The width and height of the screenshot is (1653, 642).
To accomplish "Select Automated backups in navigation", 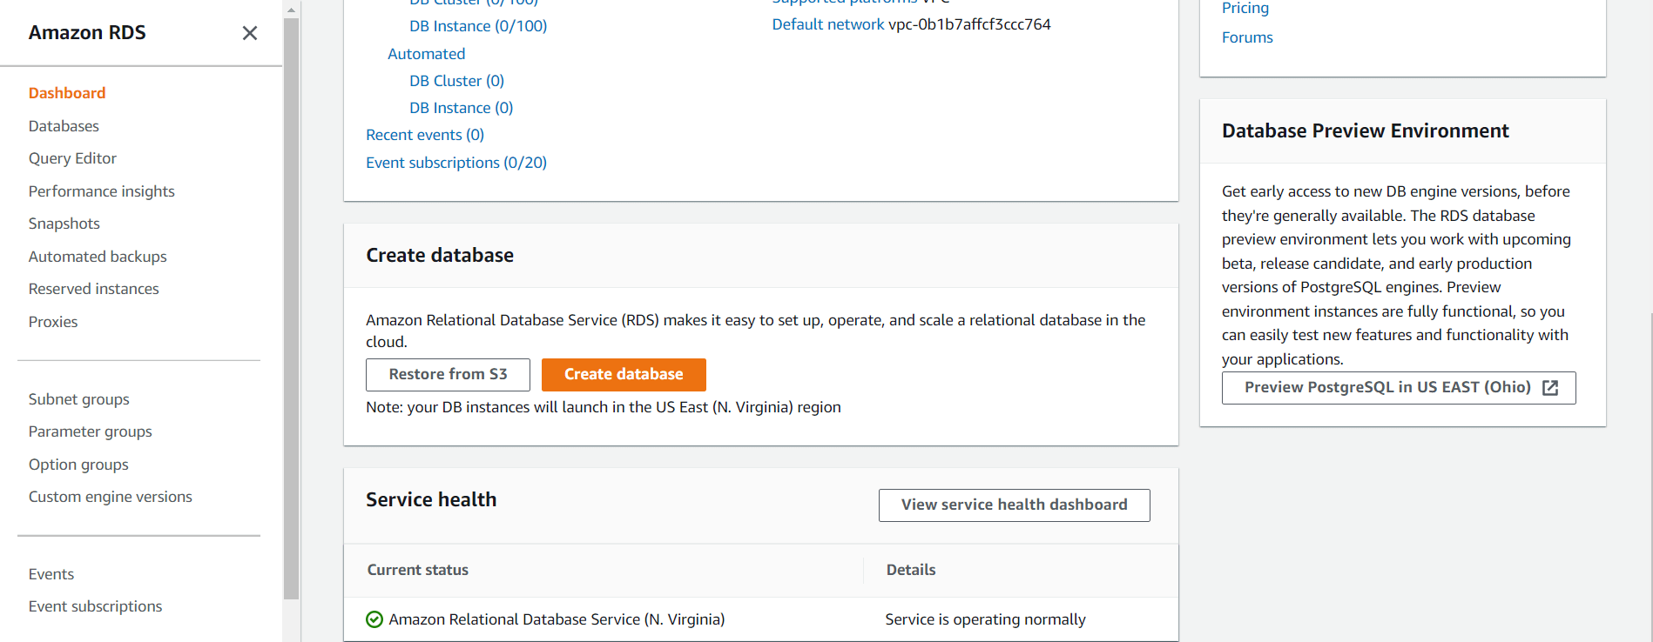I will (x=98, y=257).
